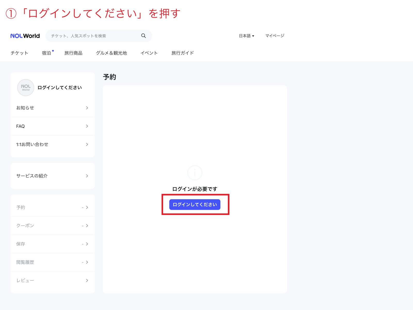The height and width of the screenshot is (310, 413).
Task: Select the グルメ＆観光地 menu item
Action: click(112, 53)
